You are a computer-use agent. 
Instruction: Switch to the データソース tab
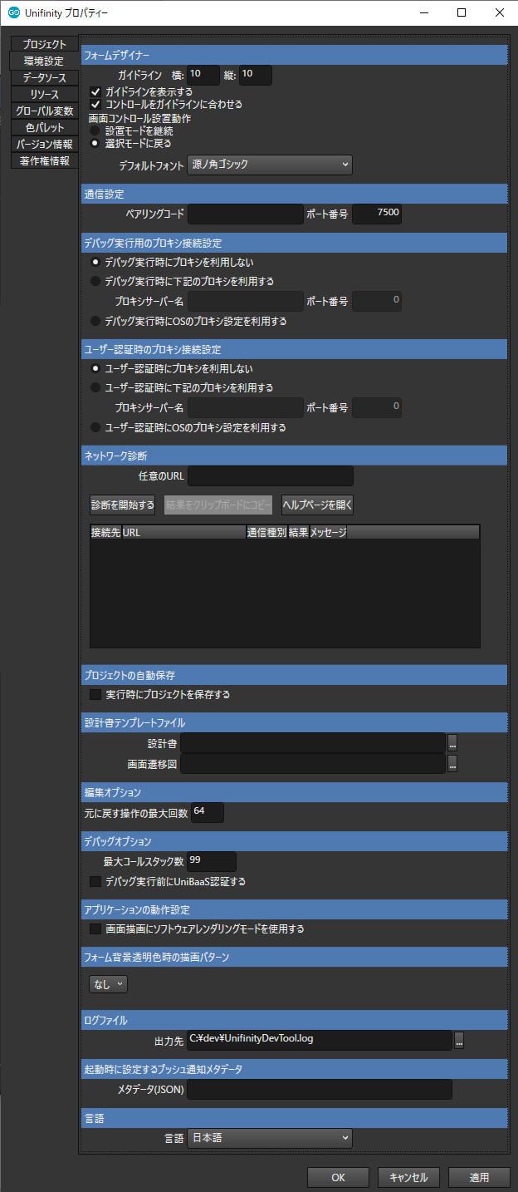click(x=44, y=77)
